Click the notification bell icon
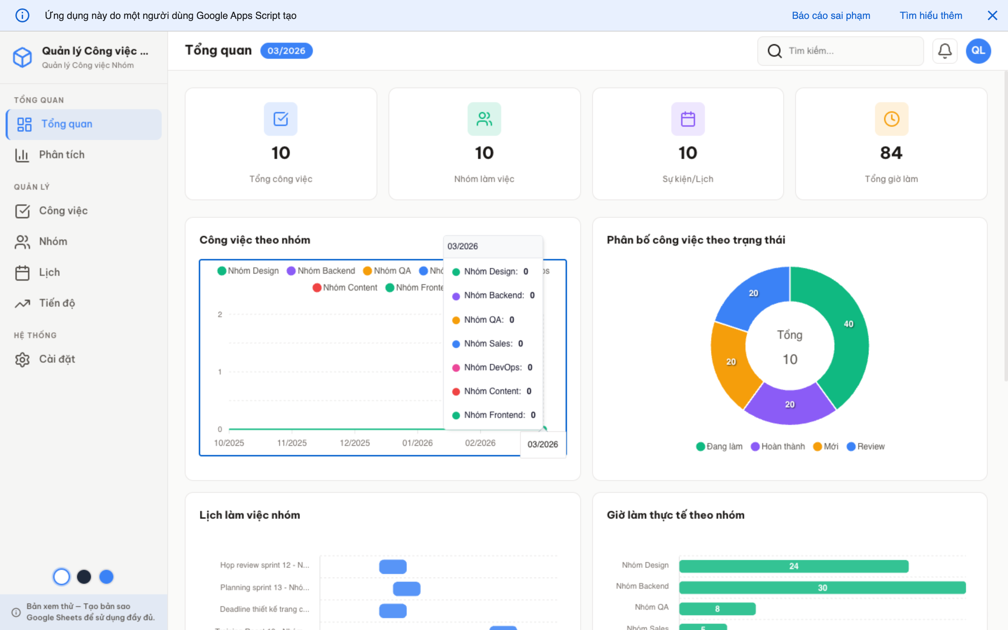 pyautogui.click(x=945, y=50)
